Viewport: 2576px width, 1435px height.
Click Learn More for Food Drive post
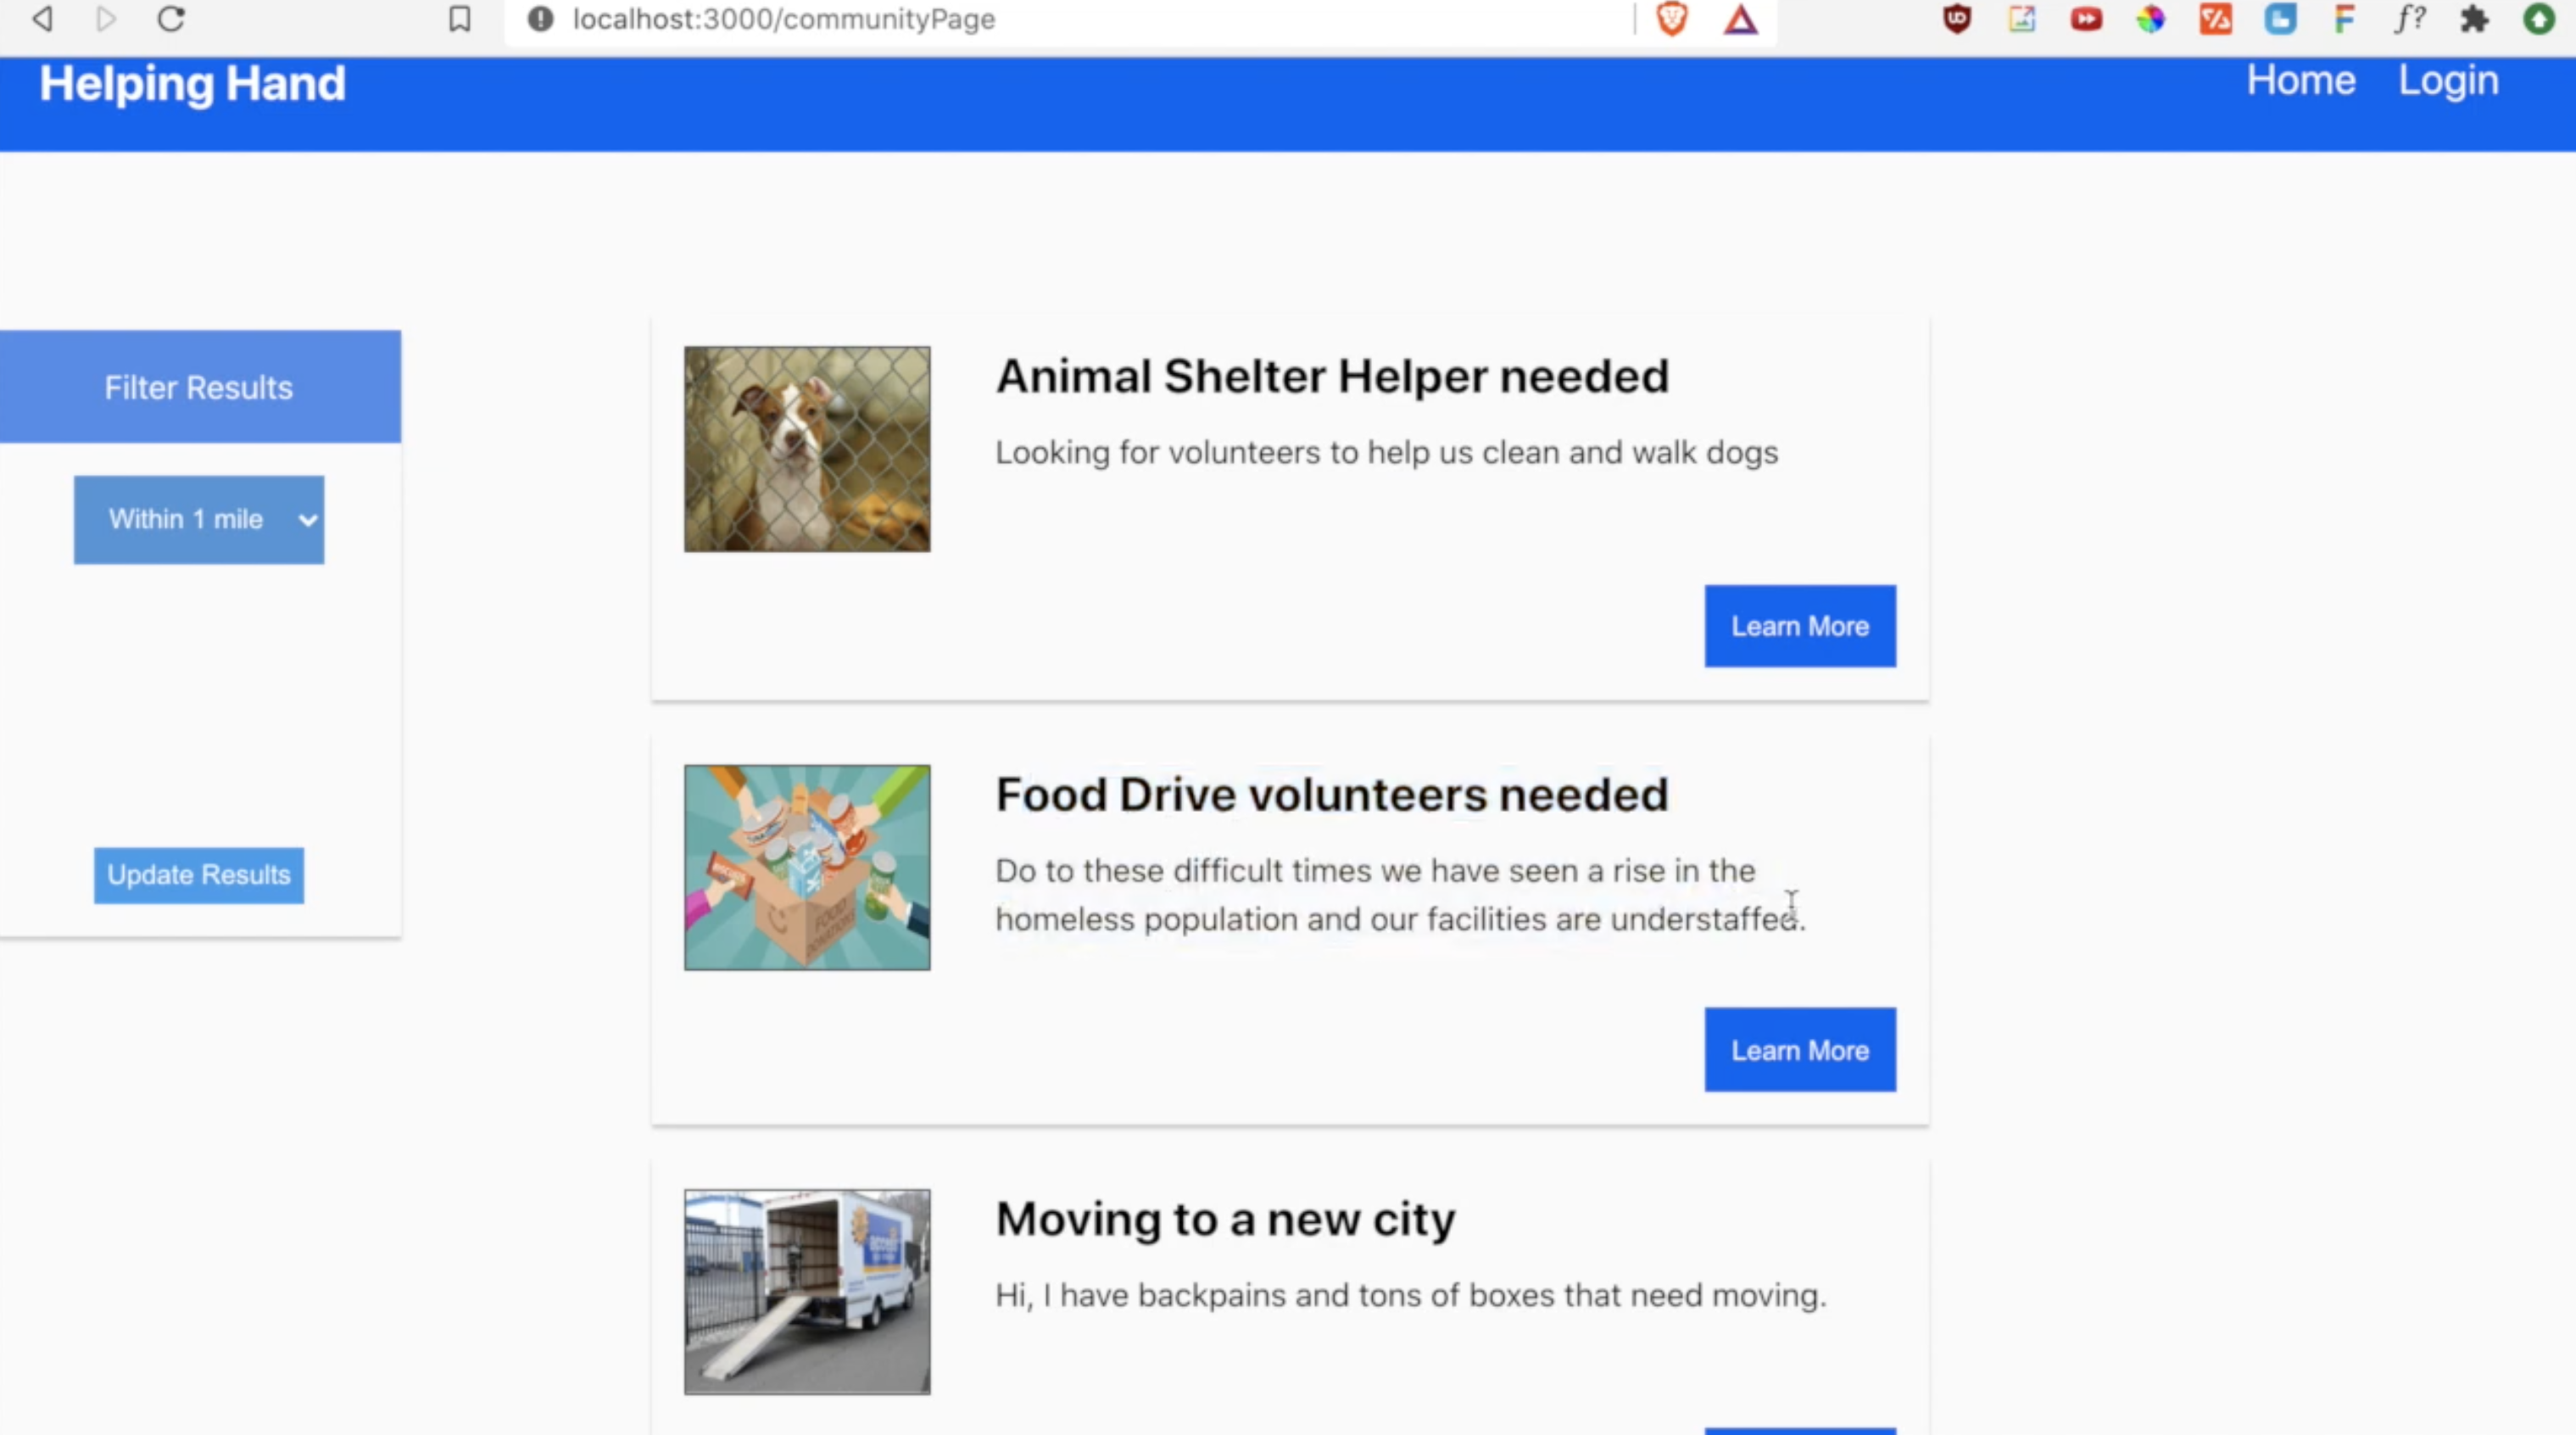[x=1799, y=1050]
